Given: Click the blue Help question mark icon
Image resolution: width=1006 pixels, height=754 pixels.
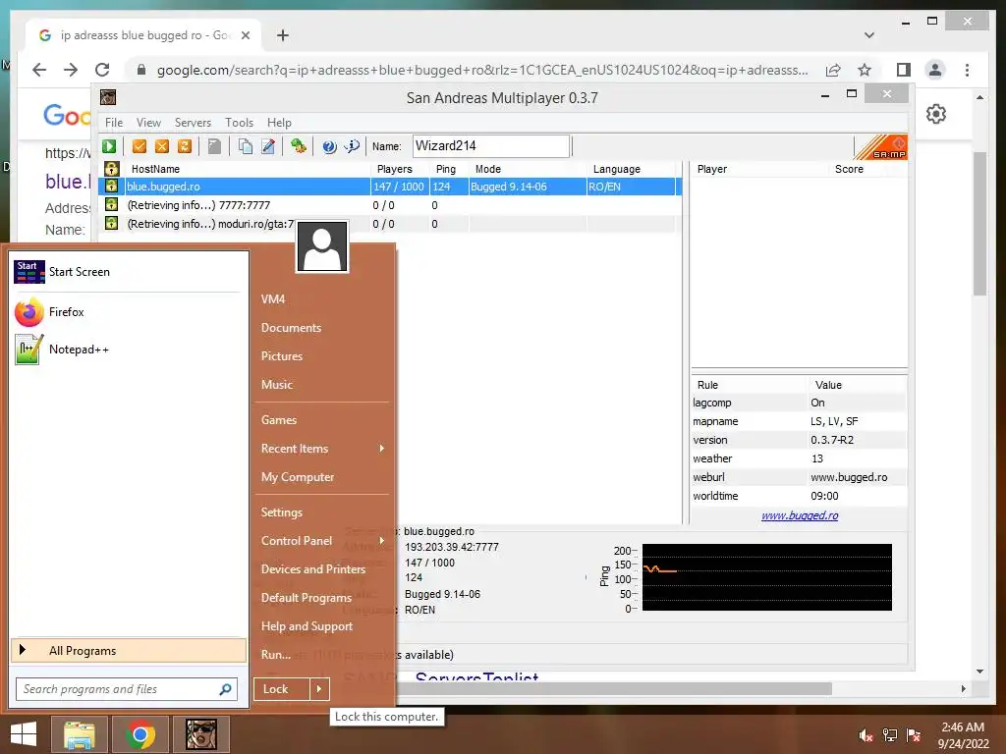Looking at the screenshot, I should click(329, 146).
